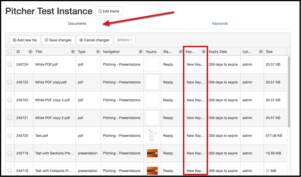Open the Title column filter icon
Screen dimensions: 301x177
pyautogui.click(x=73, y=52)
